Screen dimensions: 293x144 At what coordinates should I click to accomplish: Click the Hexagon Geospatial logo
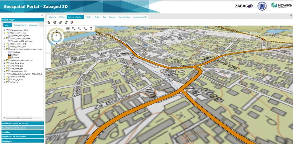point(282,6)
